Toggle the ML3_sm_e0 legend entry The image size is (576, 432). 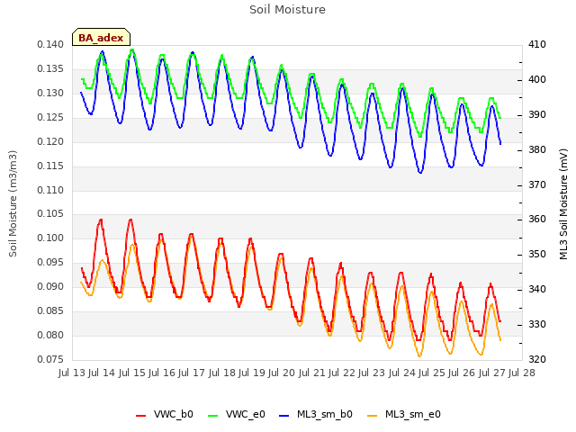[404, 414]
